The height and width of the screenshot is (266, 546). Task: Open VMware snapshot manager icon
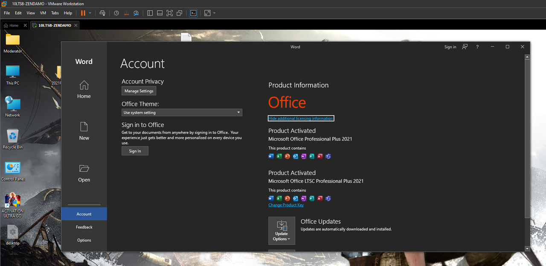pyautogui.click(x=136, y=13)
